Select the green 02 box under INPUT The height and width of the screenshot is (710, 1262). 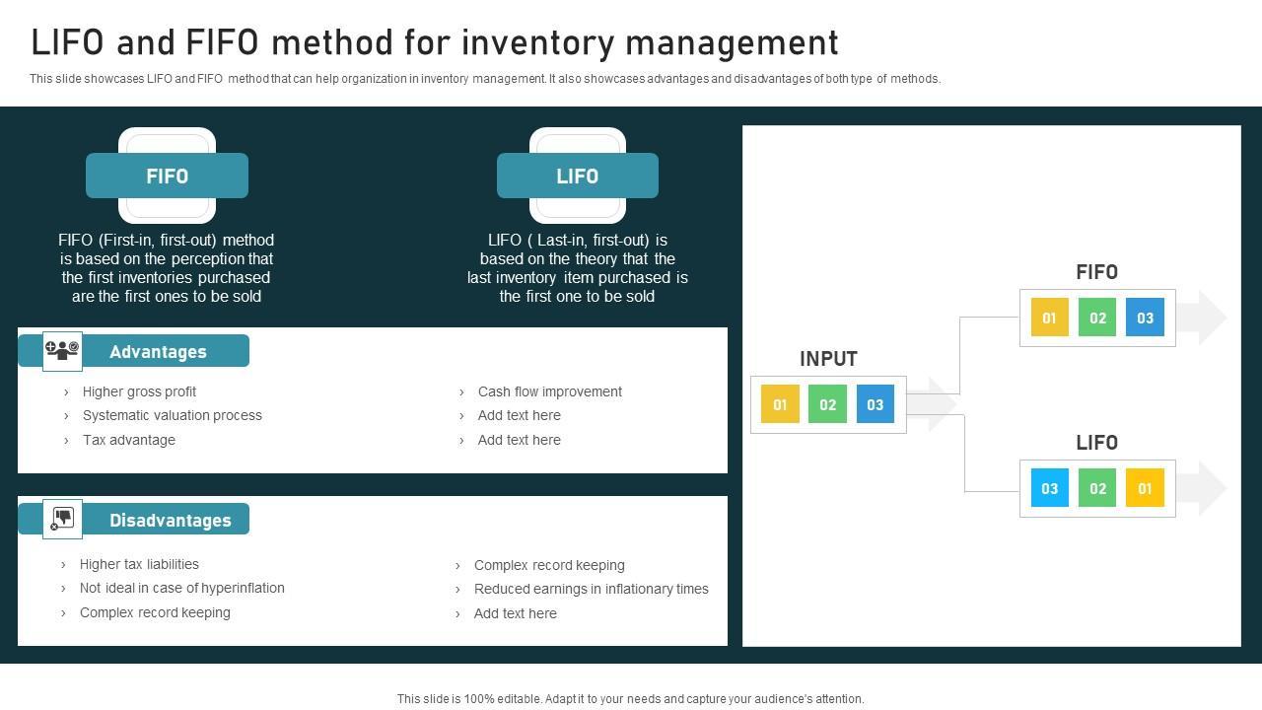coord(827,404)
